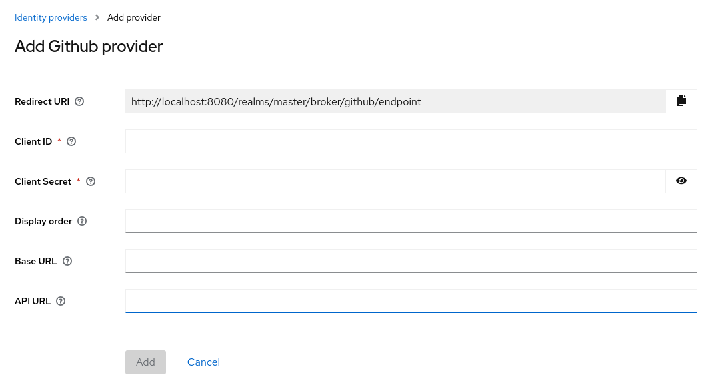Viewport: 718px width, 391px height.
Task: Navigate back to Identity providers
Action: coord(51,17)
